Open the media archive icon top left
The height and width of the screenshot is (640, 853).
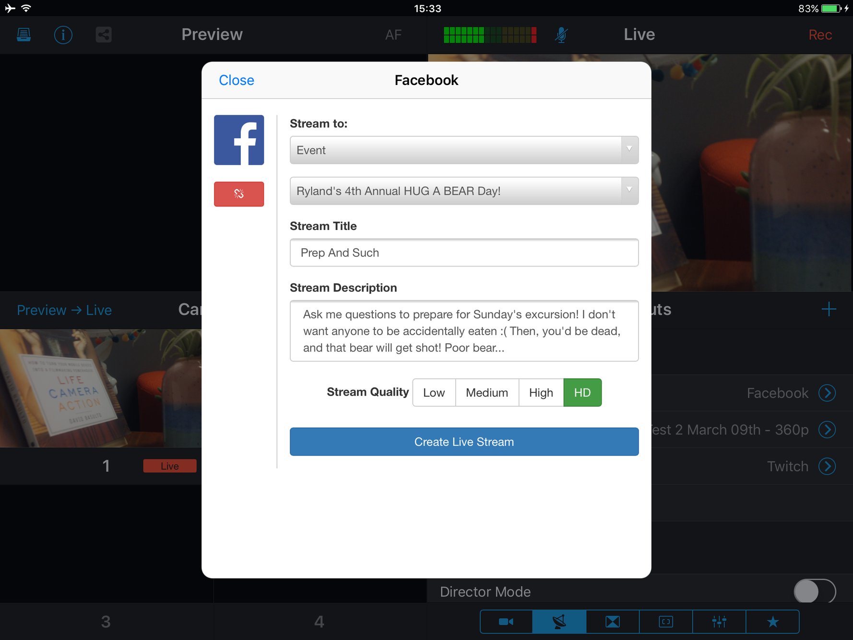pyautogui.click(x=23, y=35)
